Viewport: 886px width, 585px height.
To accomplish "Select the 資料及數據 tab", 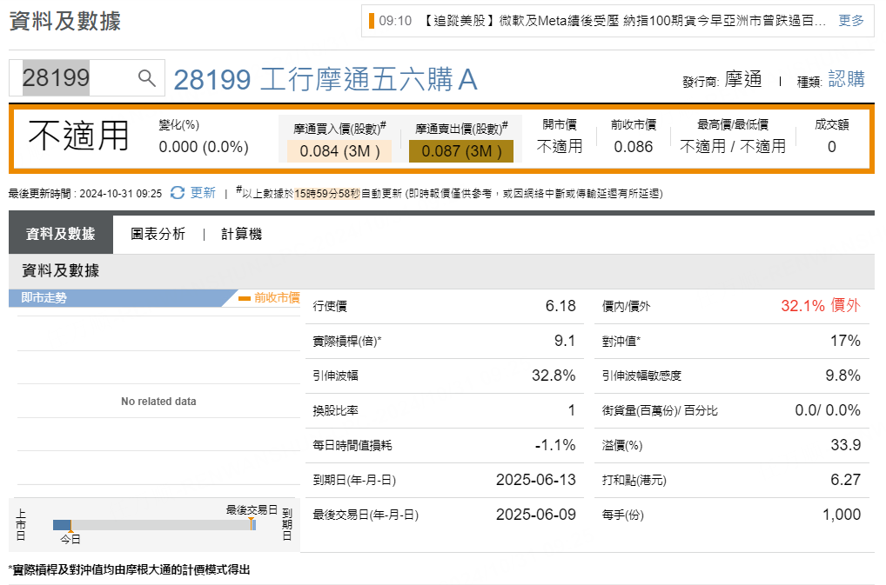I will tap(60, 234).
